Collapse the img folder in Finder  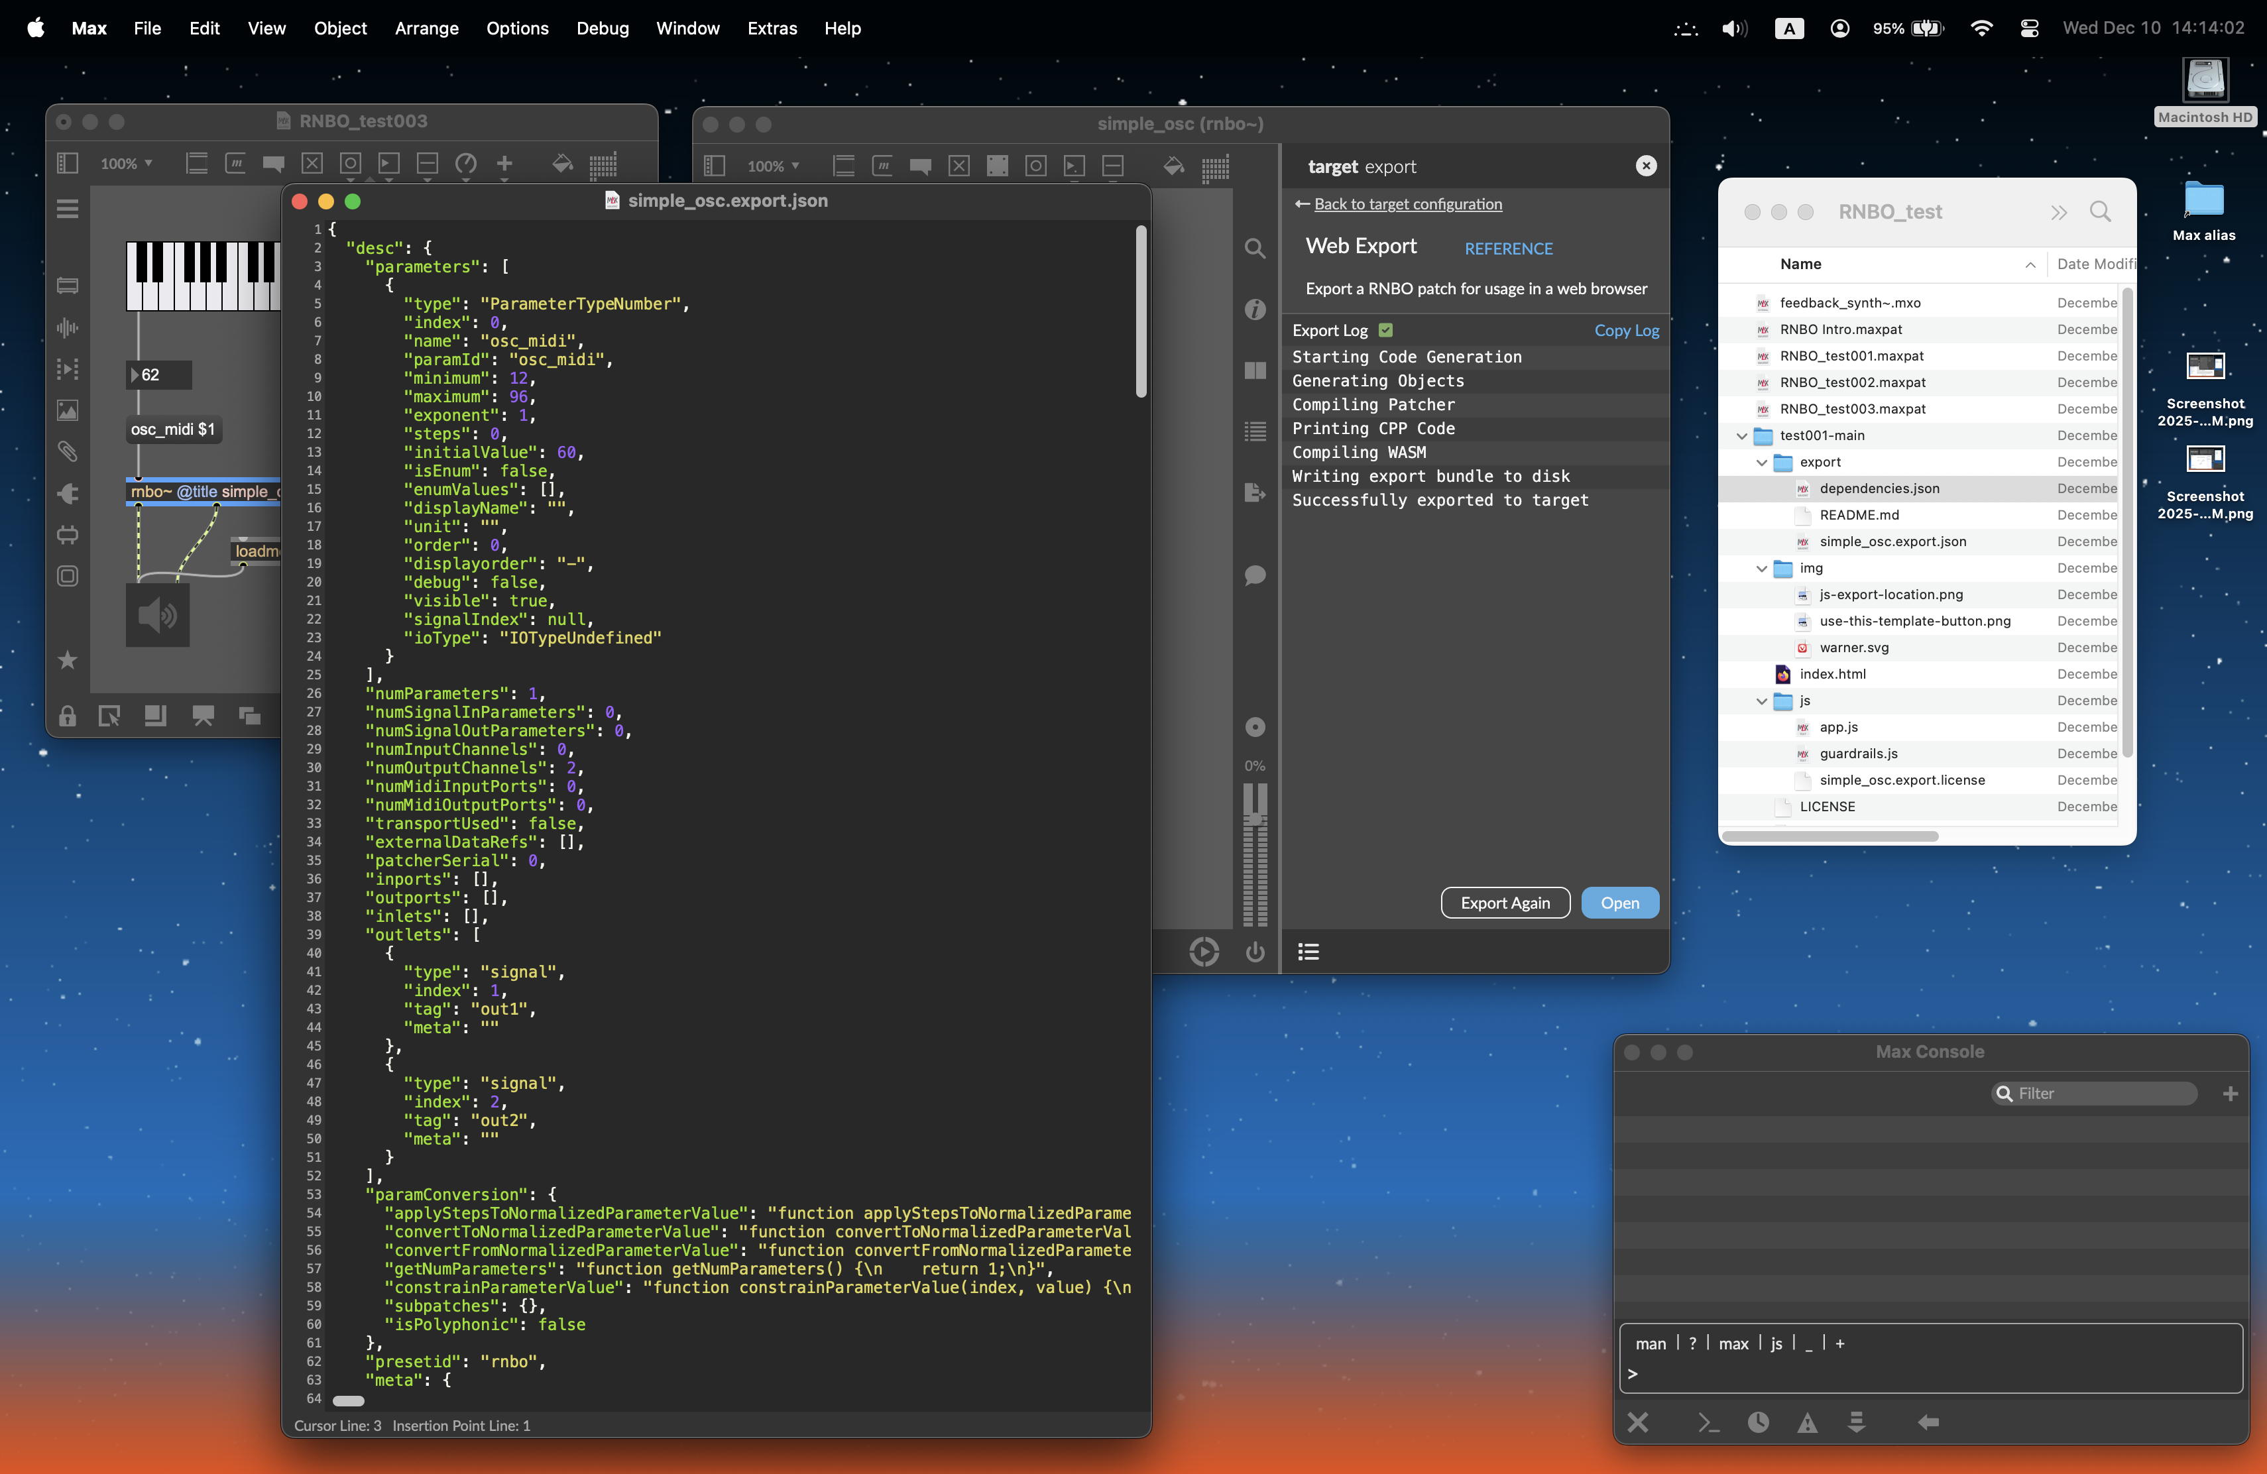(1761, 569)
